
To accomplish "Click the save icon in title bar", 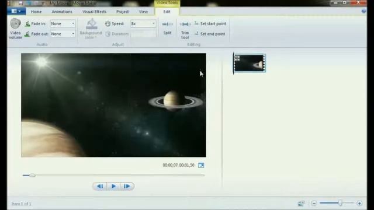I will point(21,3).
